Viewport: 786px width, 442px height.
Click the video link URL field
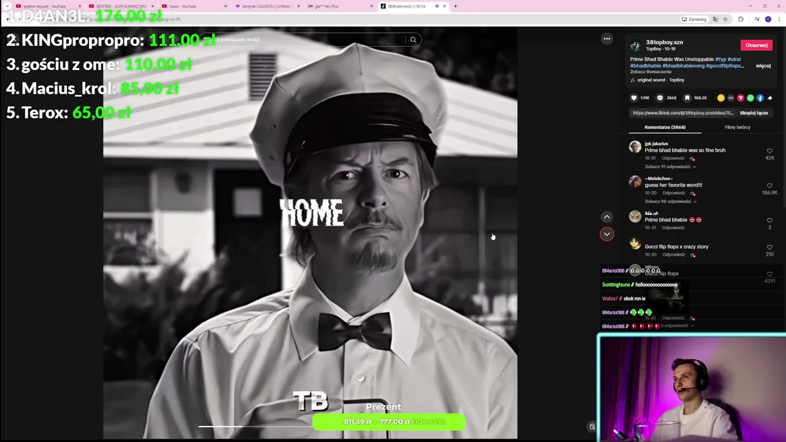pos(683,113)
